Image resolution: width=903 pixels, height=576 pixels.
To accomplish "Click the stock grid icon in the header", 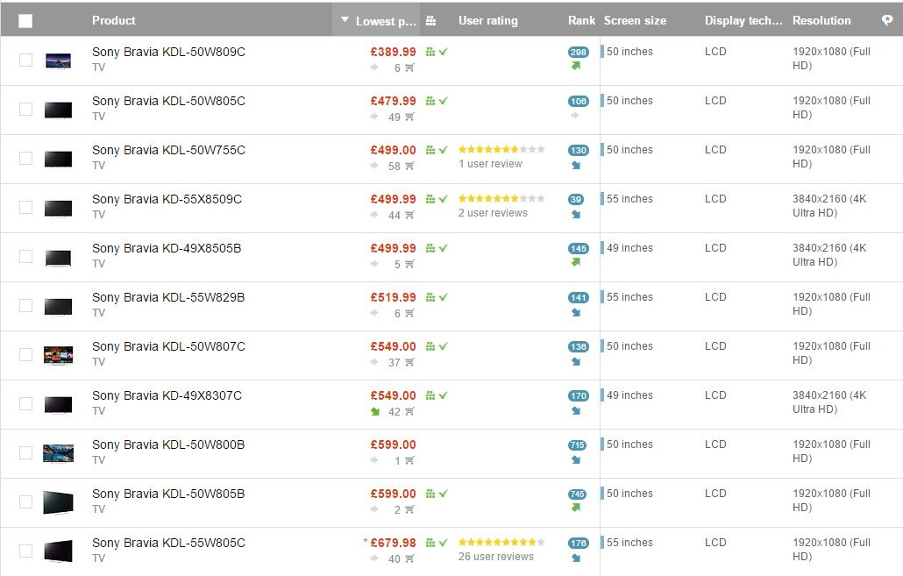I will click(x=430, y=21).
